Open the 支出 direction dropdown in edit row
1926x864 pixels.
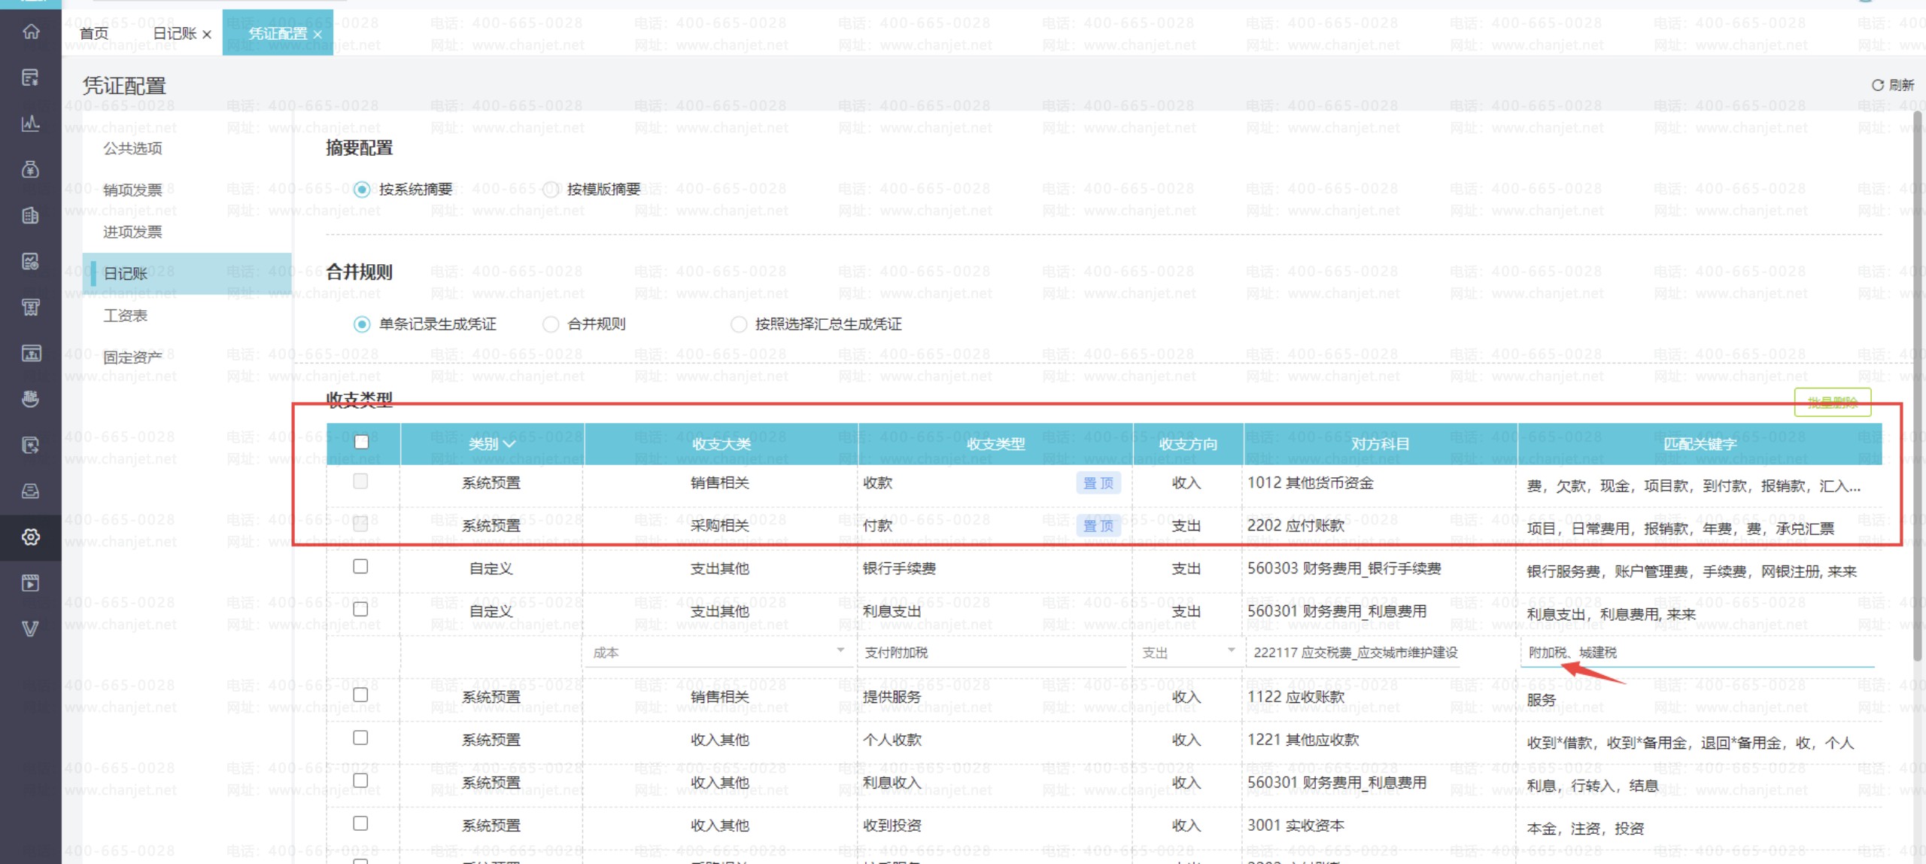point(1231,651)
